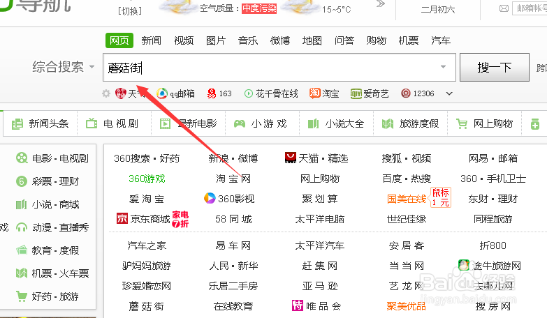Image resolution: width=547 pixels, height=318 pixels.
Task: Expand the search box suggestion arrow
Action: pos(443,67)
